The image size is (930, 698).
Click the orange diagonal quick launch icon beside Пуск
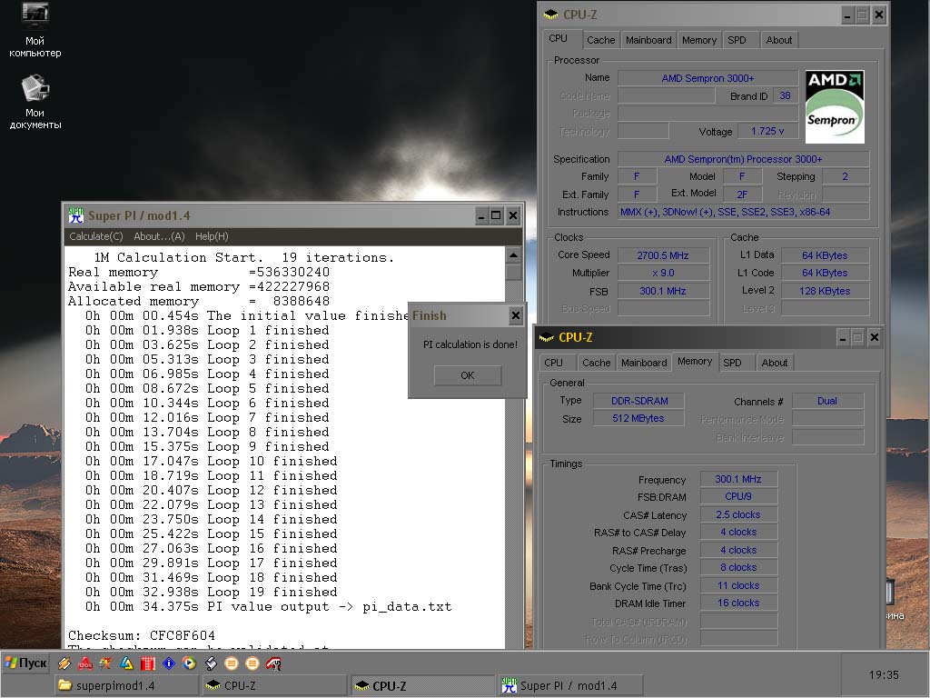64,663
